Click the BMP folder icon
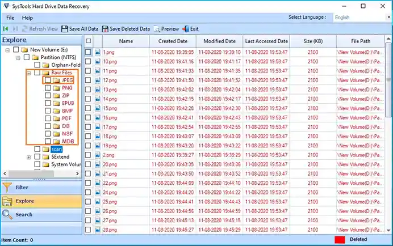This screenshot has height=246, width=393. coord(57,111)
